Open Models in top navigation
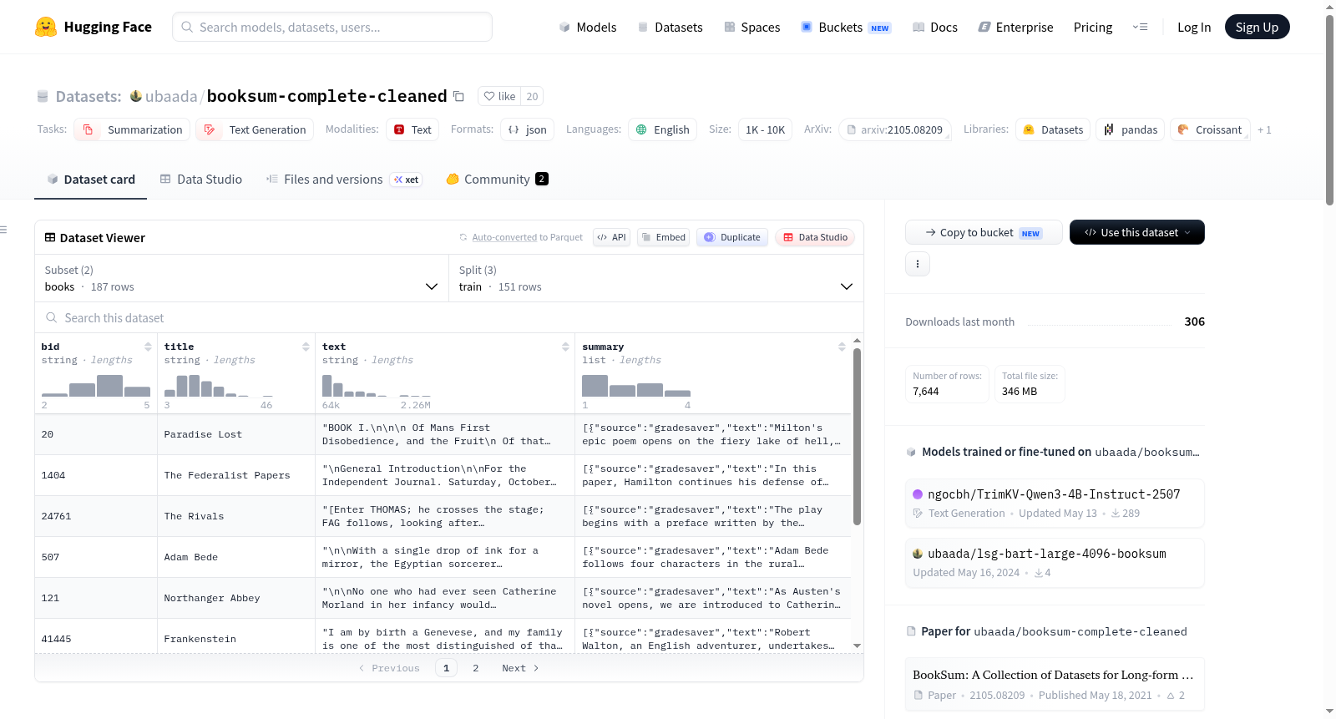This screenshot has height=719, width=1336. (x=588, y=27)
